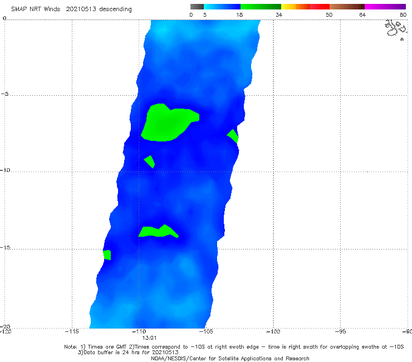This screenshot has height=362, width=412.
Task: Click the cyan-blue 5-18 color bar segment
Action: point(222,7)
